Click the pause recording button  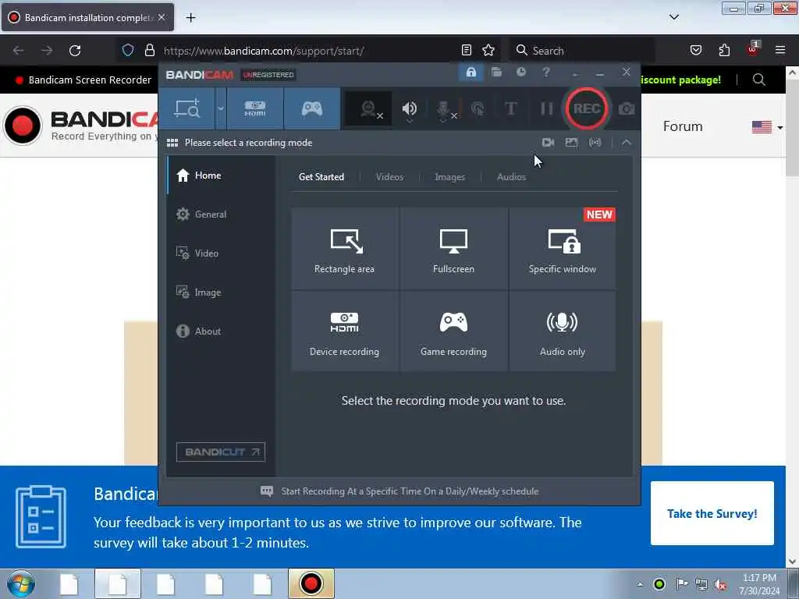(x=546, y=108)
